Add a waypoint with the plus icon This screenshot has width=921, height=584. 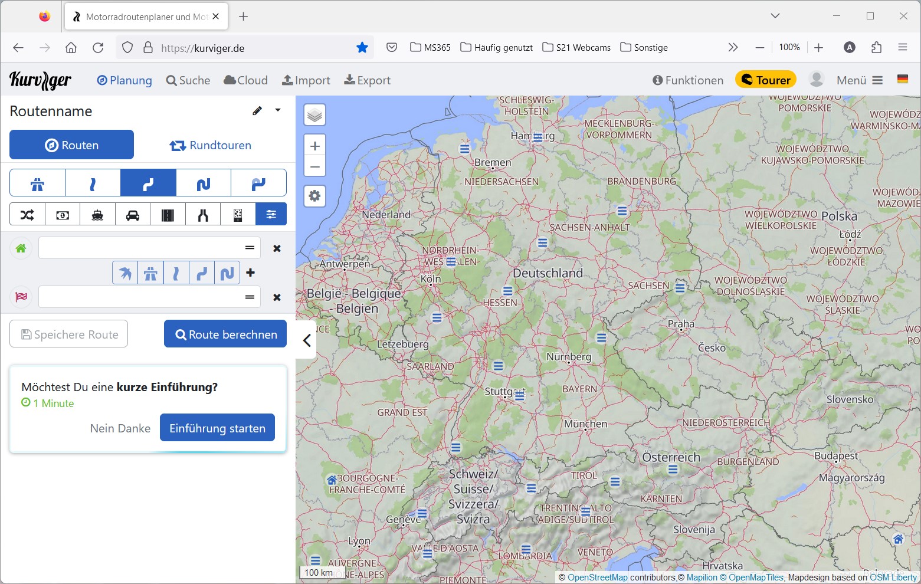[250, 273]
